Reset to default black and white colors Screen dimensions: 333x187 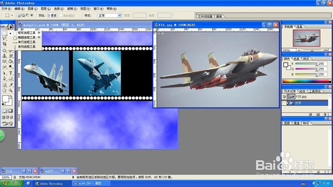(x=3, y=104)
